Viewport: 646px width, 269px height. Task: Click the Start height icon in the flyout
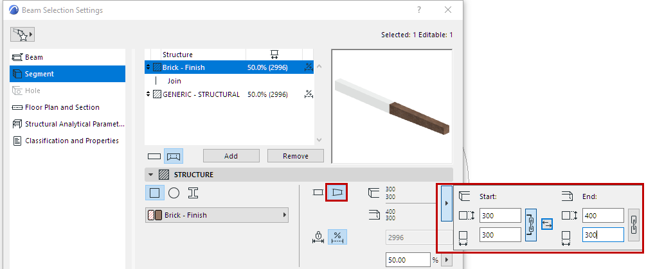(465, 215)
